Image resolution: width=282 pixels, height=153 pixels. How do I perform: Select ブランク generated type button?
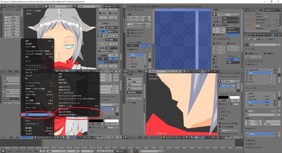233,29
